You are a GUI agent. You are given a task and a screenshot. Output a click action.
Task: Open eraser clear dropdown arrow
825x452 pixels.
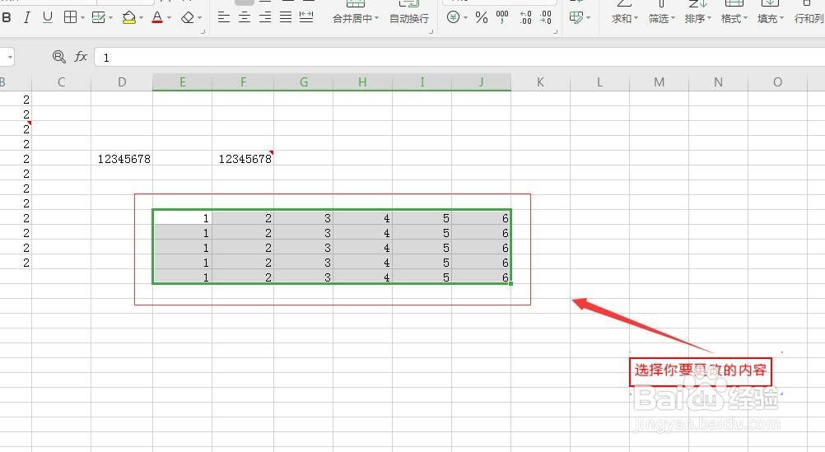199,18
